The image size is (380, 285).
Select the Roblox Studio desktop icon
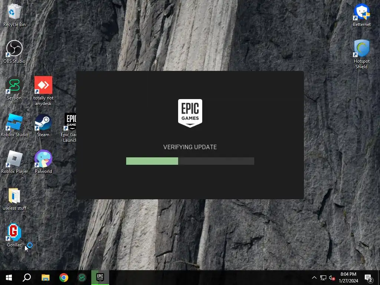[14, 125]
